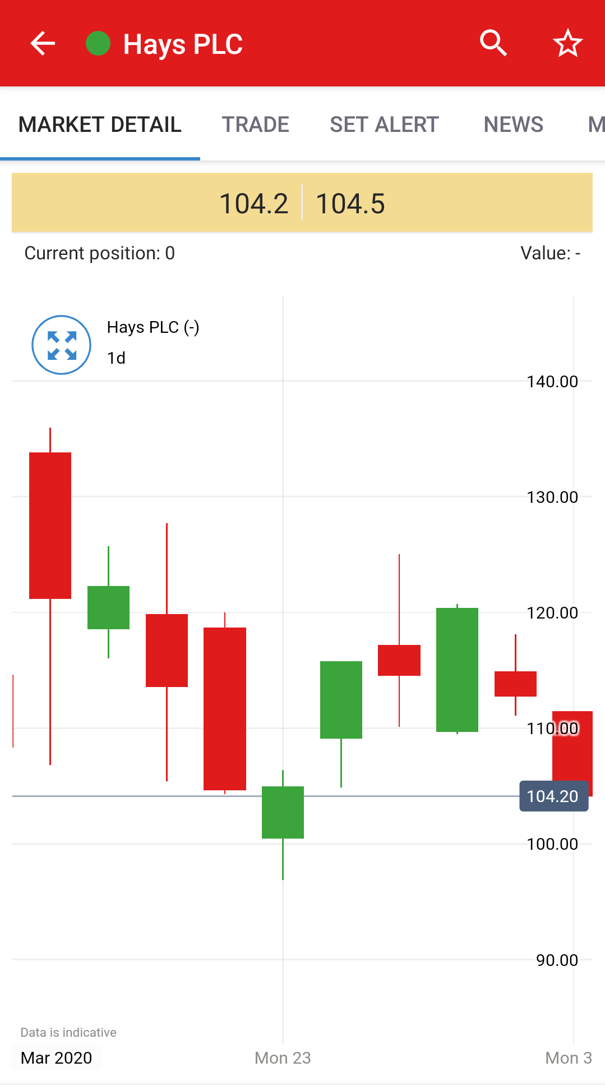This screenshot has width=605, height=1085.
Task: Tap the sell price 104.2
Action: pos(253,203)
